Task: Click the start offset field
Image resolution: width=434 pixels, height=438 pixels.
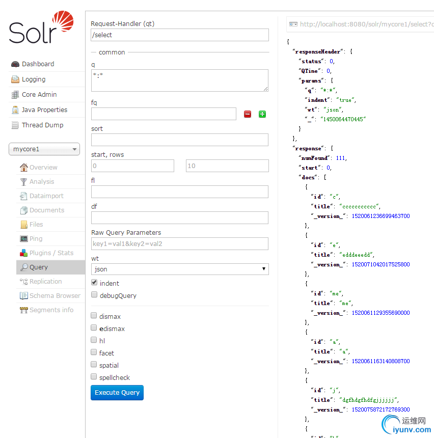Action: tap(133, 166)
